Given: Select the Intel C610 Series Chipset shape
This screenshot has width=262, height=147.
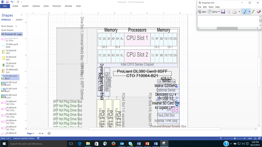Looking at the screenshot, I should point(137,65).
